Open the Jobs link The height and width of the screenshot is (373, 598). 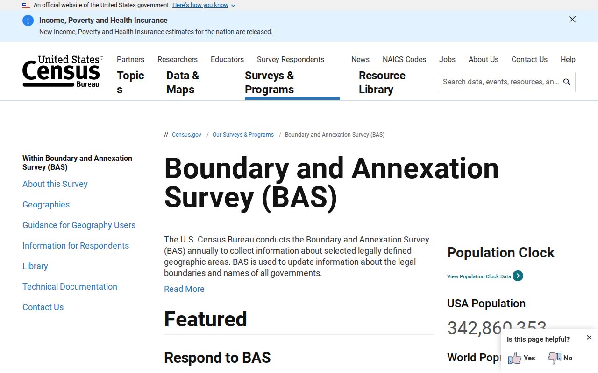447,59
